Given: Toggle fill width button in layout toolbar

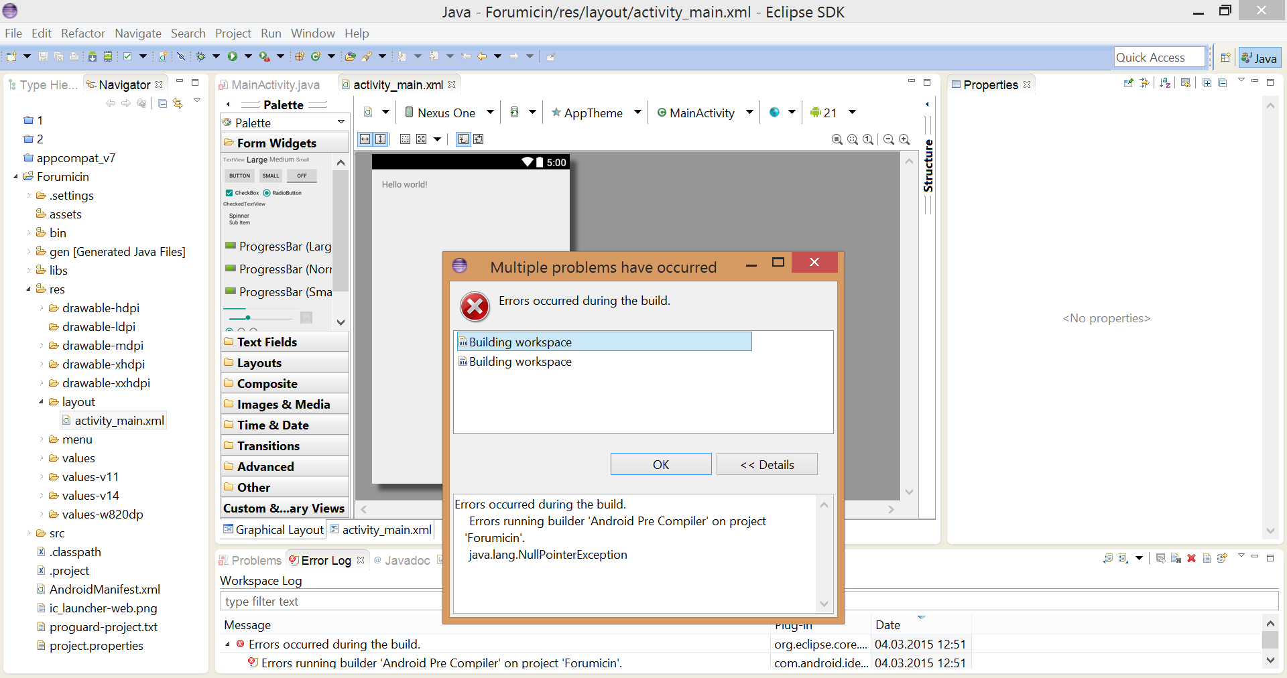Looking at the screenshot, I should 365,139.
